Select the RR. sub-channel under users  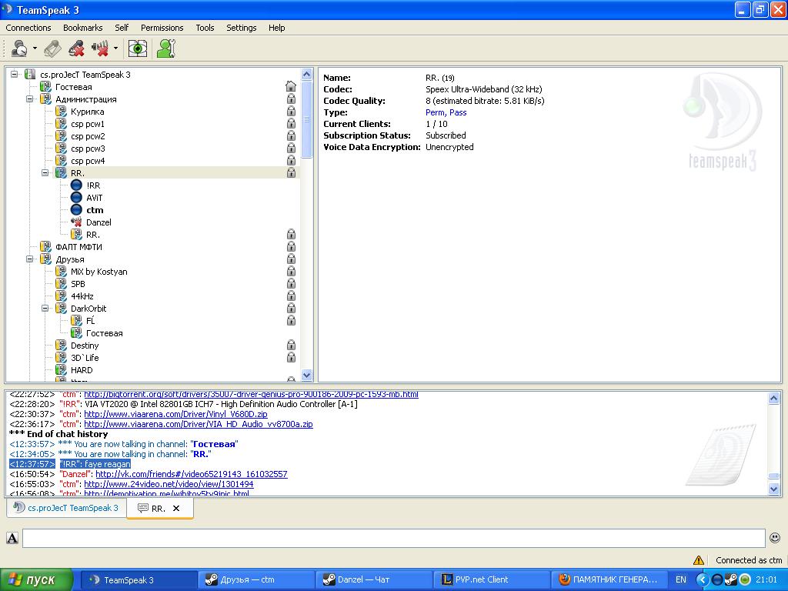93,235
